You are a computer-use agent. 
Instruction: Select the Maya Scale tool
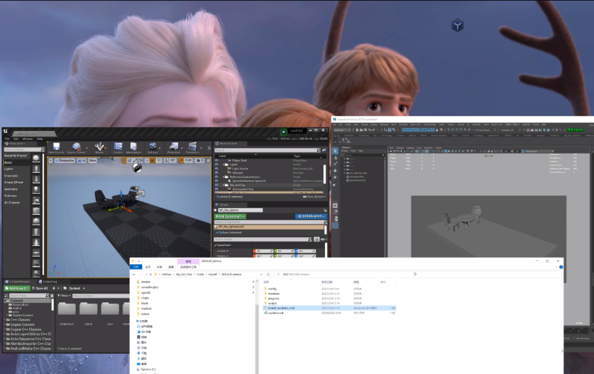pyautogui.click(x=335, y=185)
